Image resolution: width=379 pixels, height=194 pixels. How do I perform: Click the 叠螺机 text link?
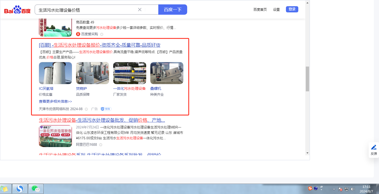(x=156, y=88)
